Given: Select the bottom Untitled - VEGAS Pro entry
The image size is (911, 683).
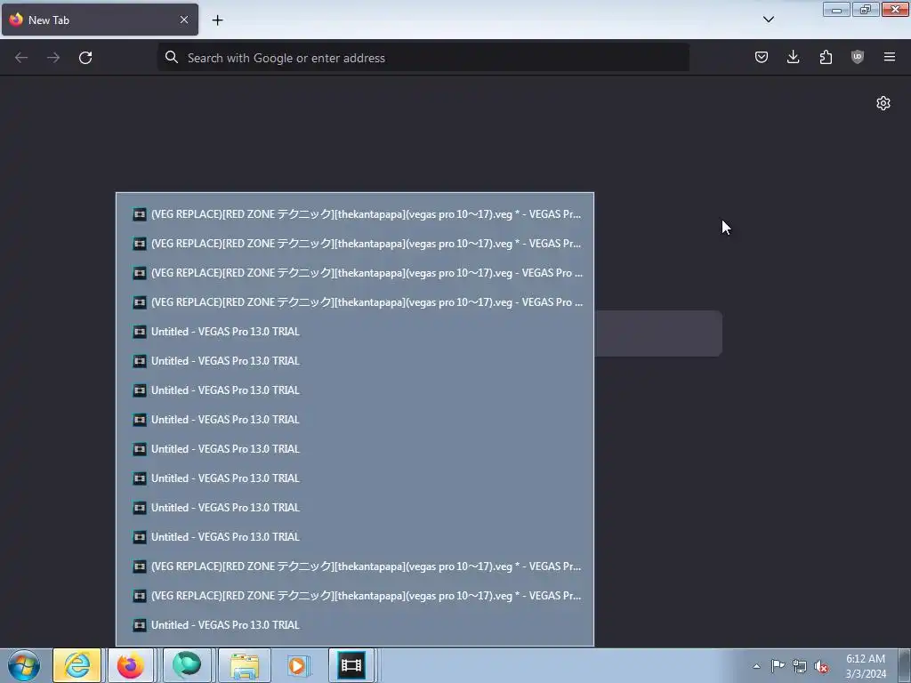Looking at the screenshot, I should 355,625.
